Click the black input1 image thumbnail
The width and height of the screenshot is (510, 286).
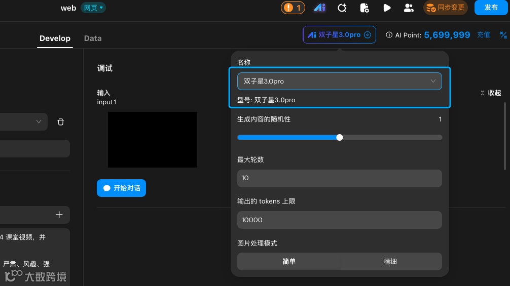[153, 140]
